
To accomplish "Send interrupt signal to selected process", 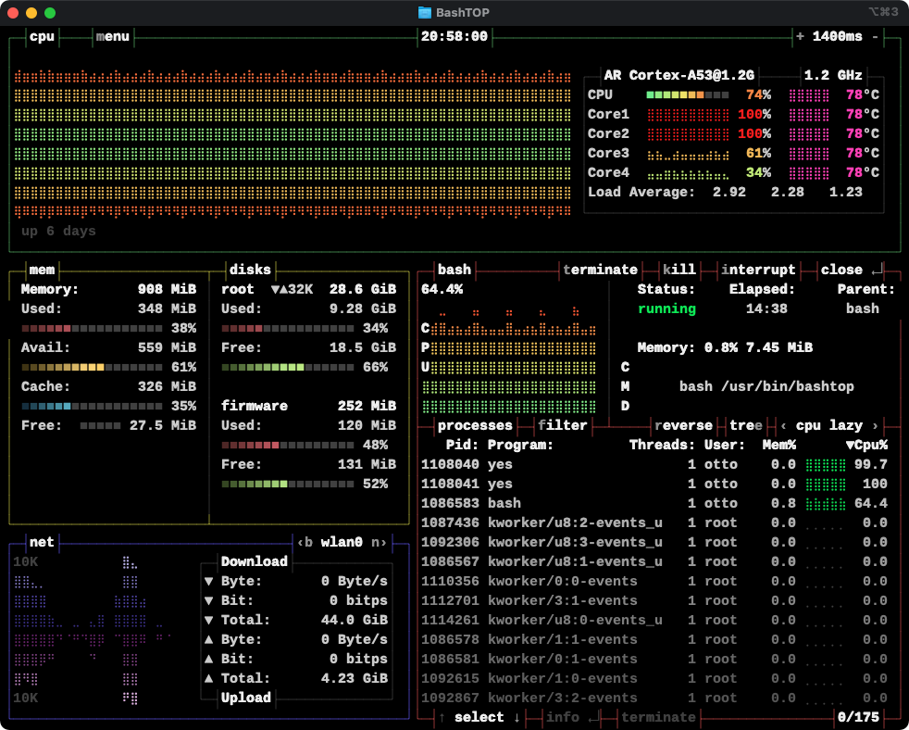I will click(758, 270).
